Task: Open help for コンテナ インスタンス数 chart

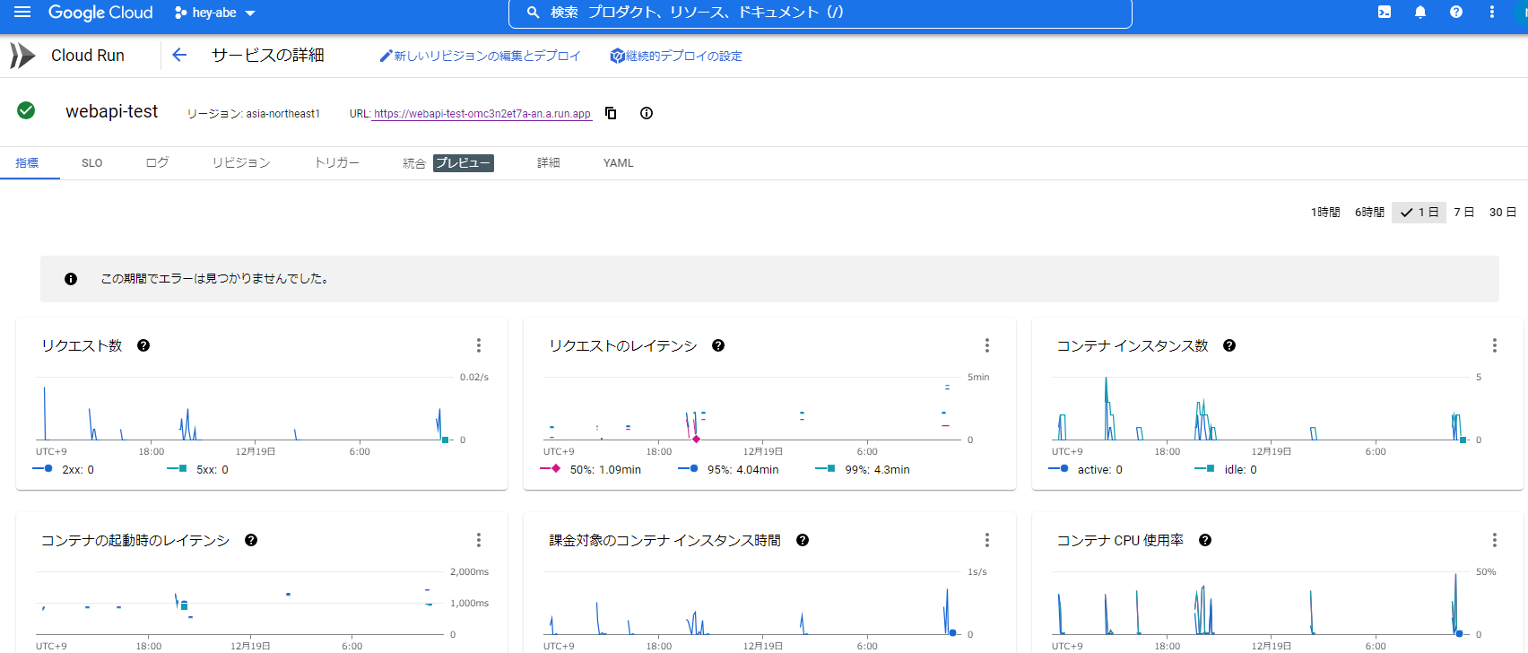Action: click(1229, 345)
